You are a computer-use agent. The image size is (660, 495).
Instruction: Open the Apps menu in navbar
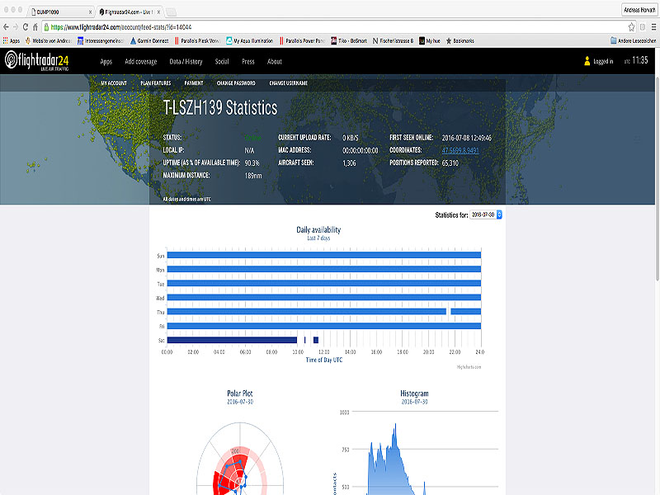point(106,61)
